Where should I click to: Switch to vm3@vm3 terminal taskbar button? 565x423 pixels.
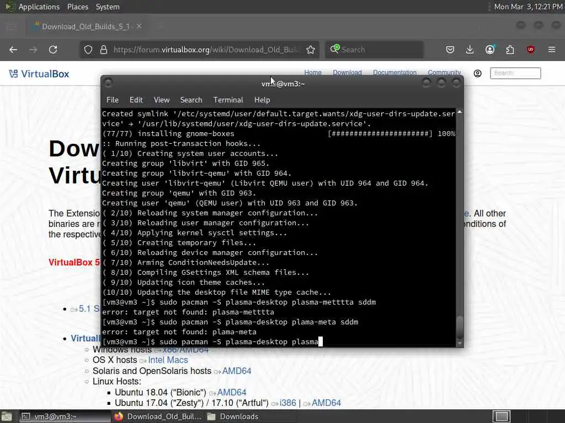[x=65, y=416]
